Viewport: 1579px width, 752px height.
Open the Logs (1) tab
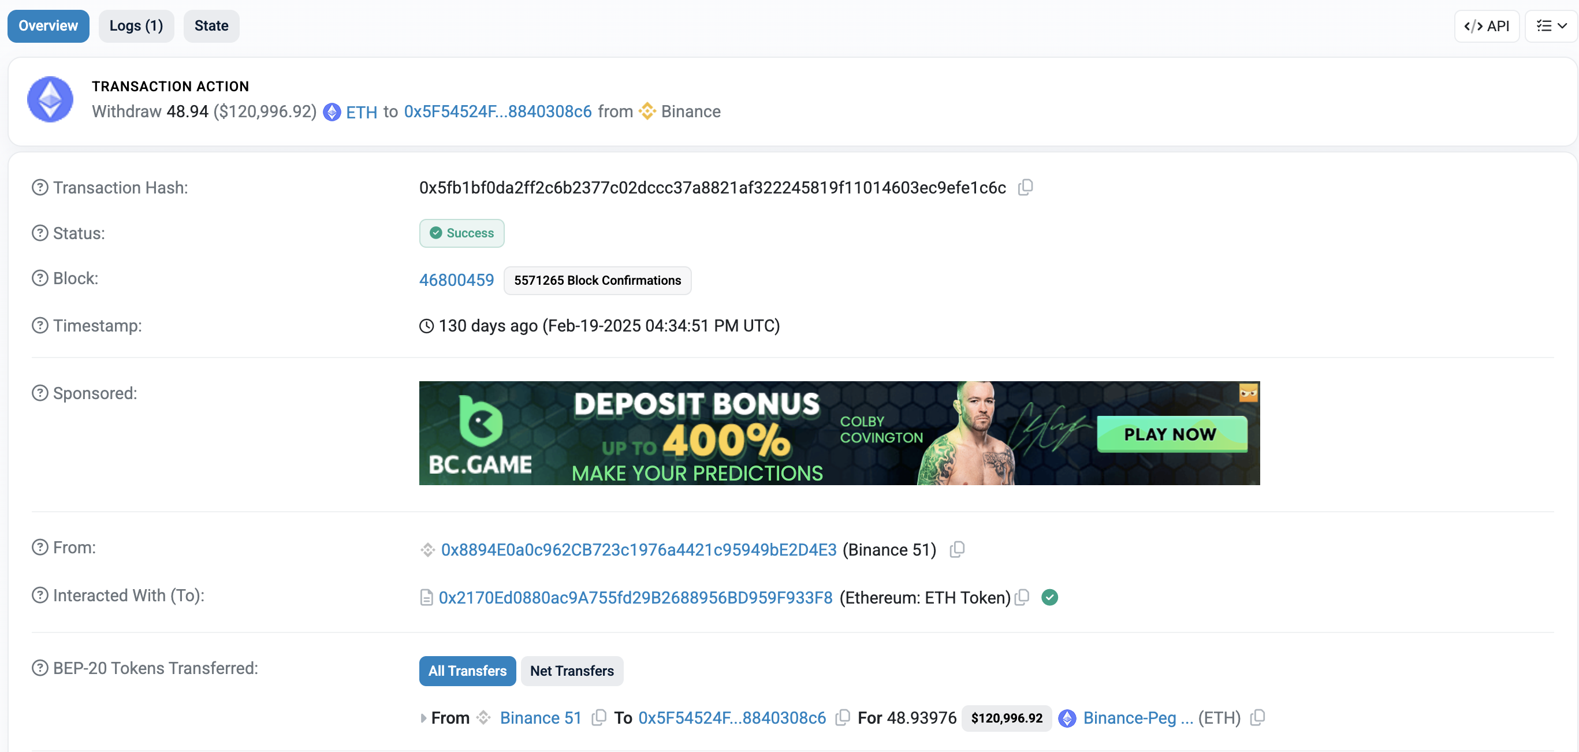pos(136,26)
